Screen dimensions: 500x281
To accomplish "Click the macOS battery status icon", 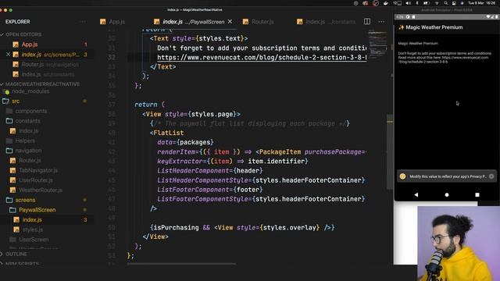I will 427,3.
